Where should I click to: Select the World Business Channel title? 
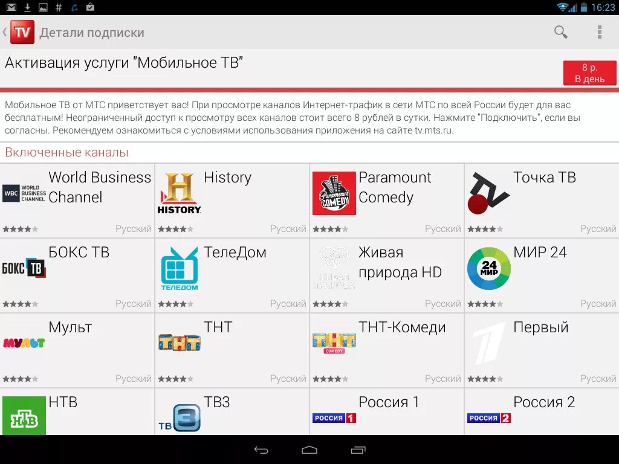[100, 187]
